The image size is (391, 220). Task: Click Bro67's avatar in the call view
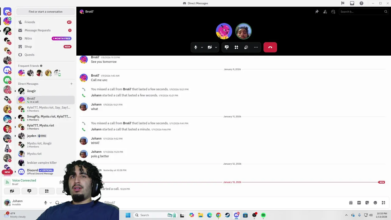(x=224, y=31)
